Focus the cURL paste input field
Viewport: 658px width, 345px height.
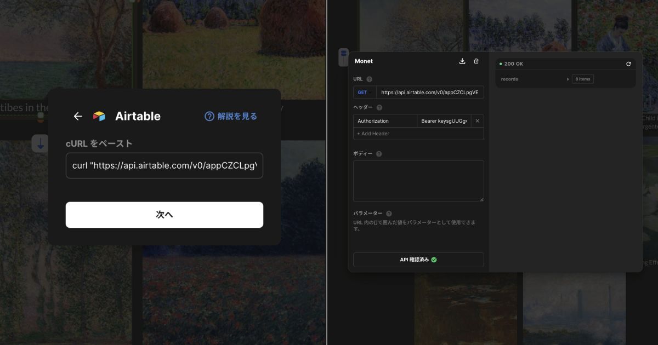[164, 165]
